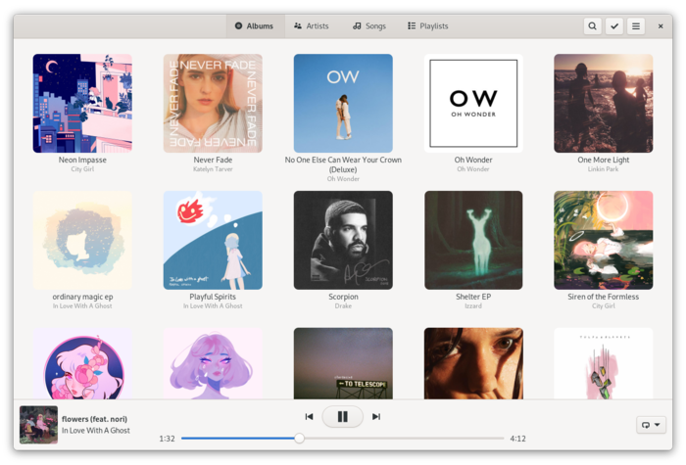This screenshot has width=686, height=465.
Task: Open the Scorpion album by Drake
Action: [x=343, y=240]
